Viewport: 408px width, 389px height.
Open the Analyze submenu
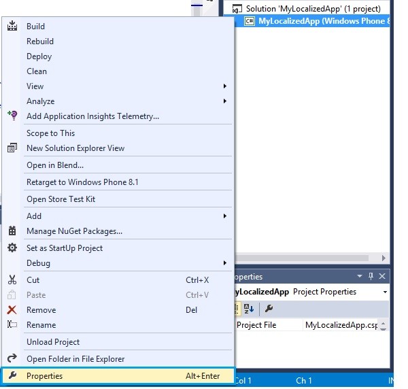pos(117,101)
